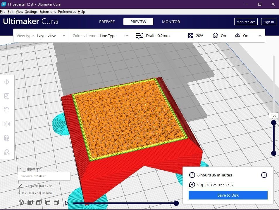
Task: Minimize the Cura window
Action: click(247, 4)
